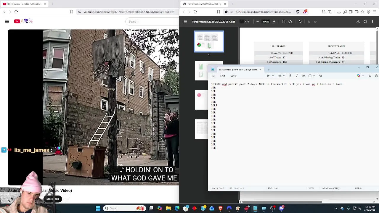Open browser downloads icon in right window
Screen dimensions: 379x213
pyautogui.click(x=339, y=12)
